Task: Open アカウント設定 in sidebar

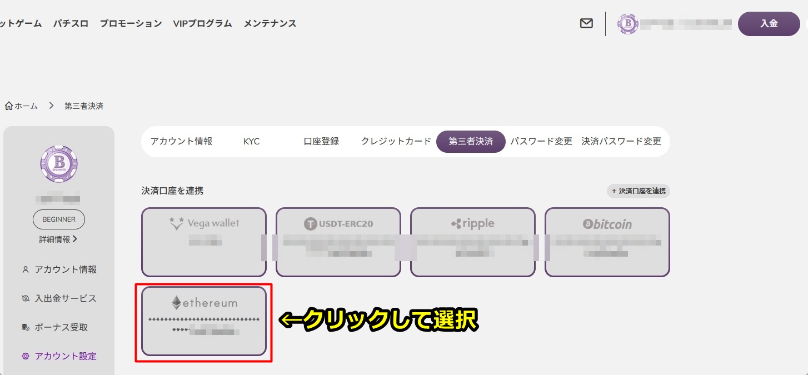Action: 66,356
